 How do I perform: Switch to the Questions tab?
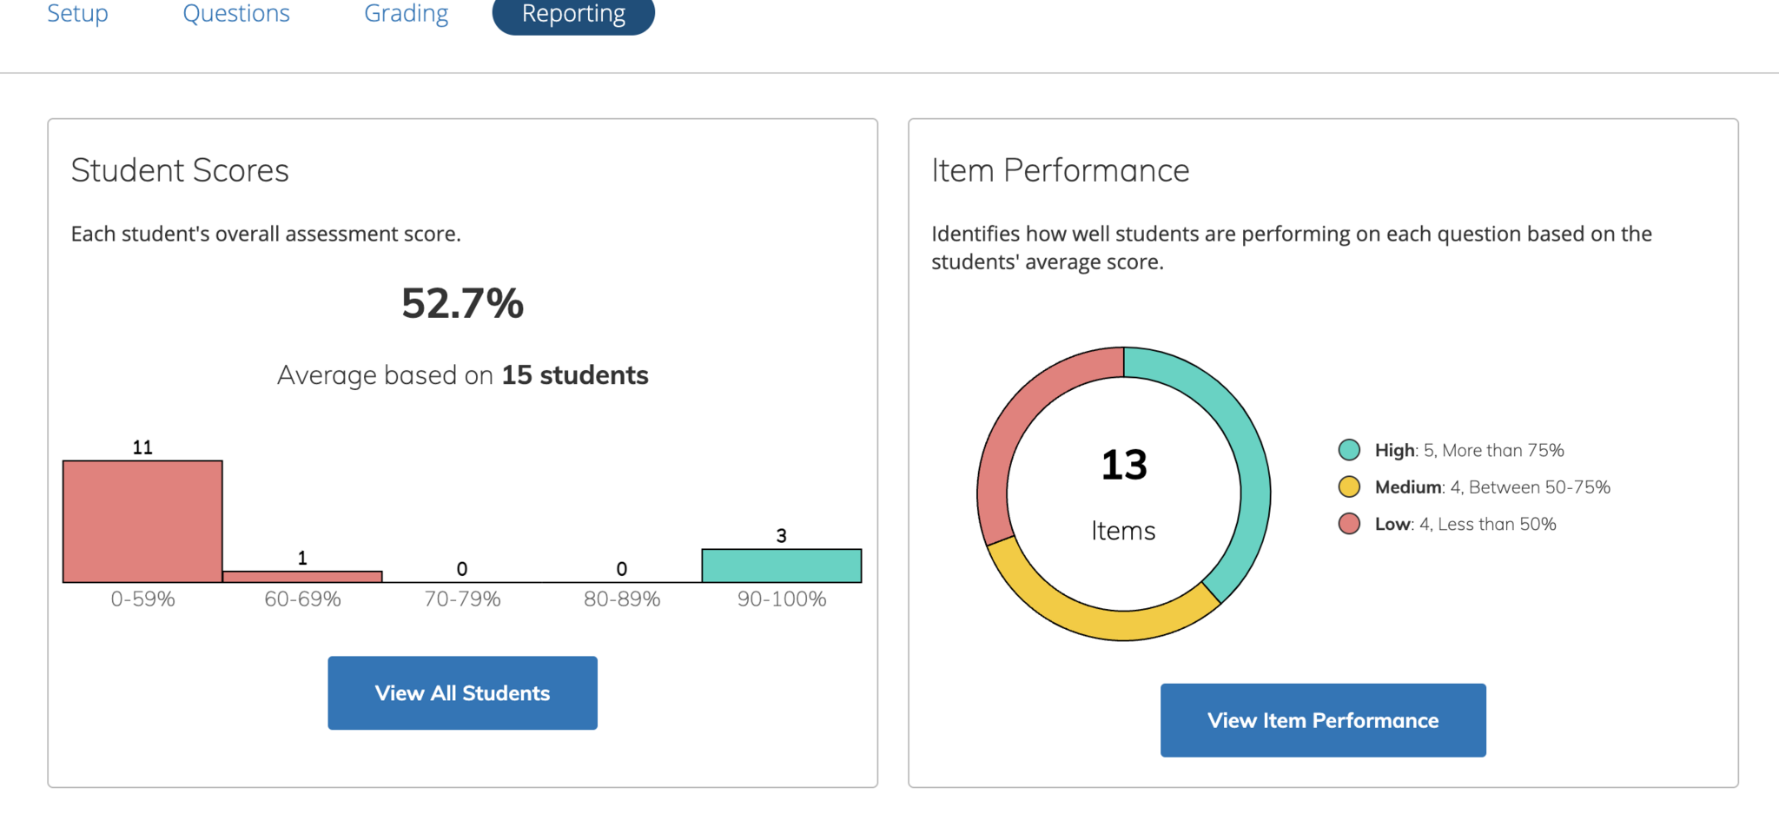(x=235, y=14)
